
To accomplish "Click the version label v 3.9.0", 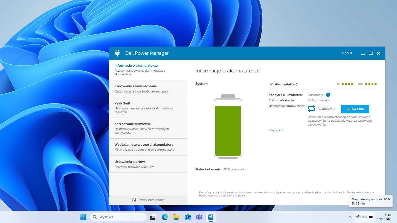I will pyautogui.click(x=347, y=53).
